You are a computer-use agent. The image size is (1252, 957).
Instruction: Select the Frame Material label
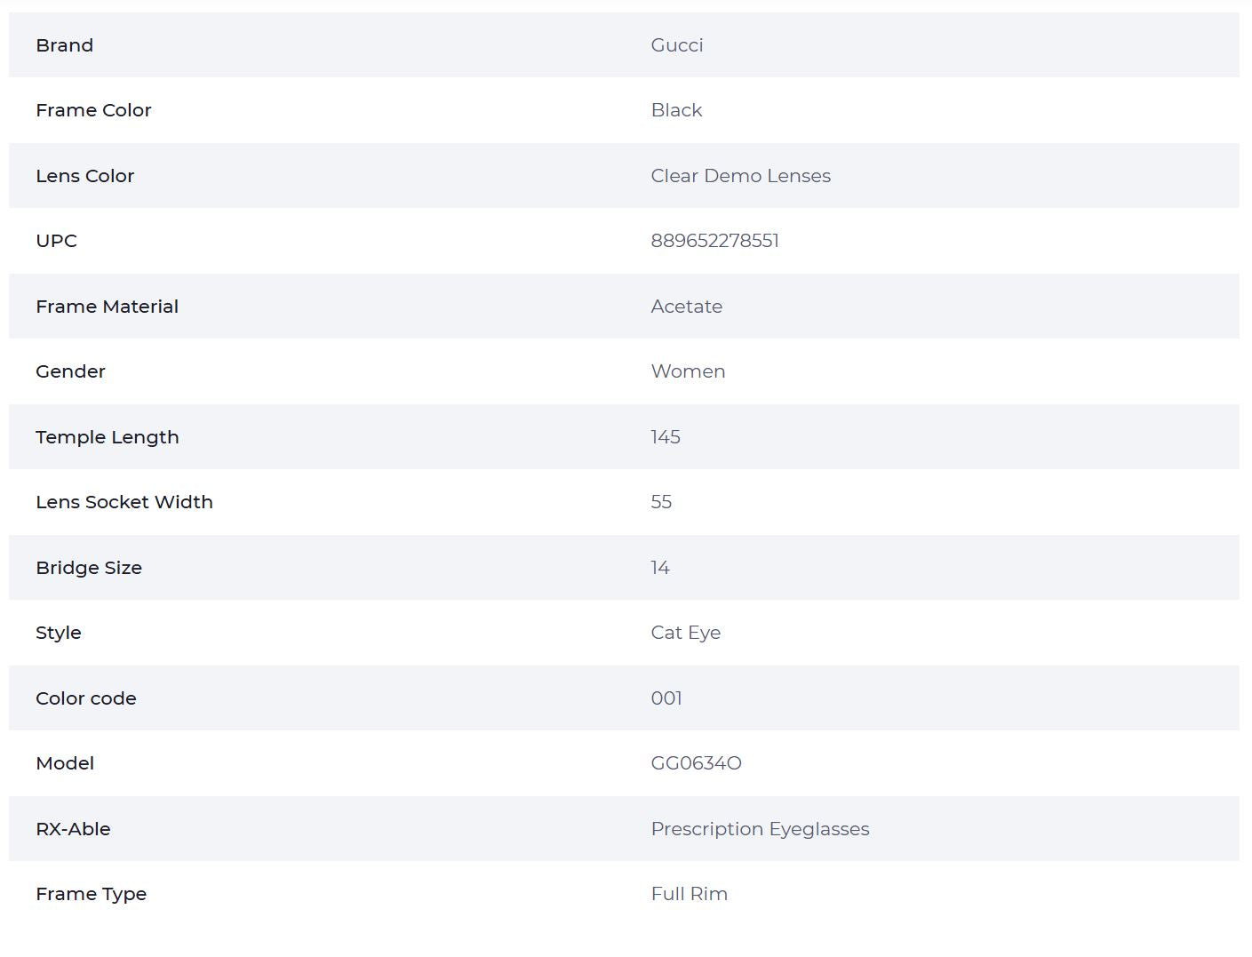click(x=107, y=307)
